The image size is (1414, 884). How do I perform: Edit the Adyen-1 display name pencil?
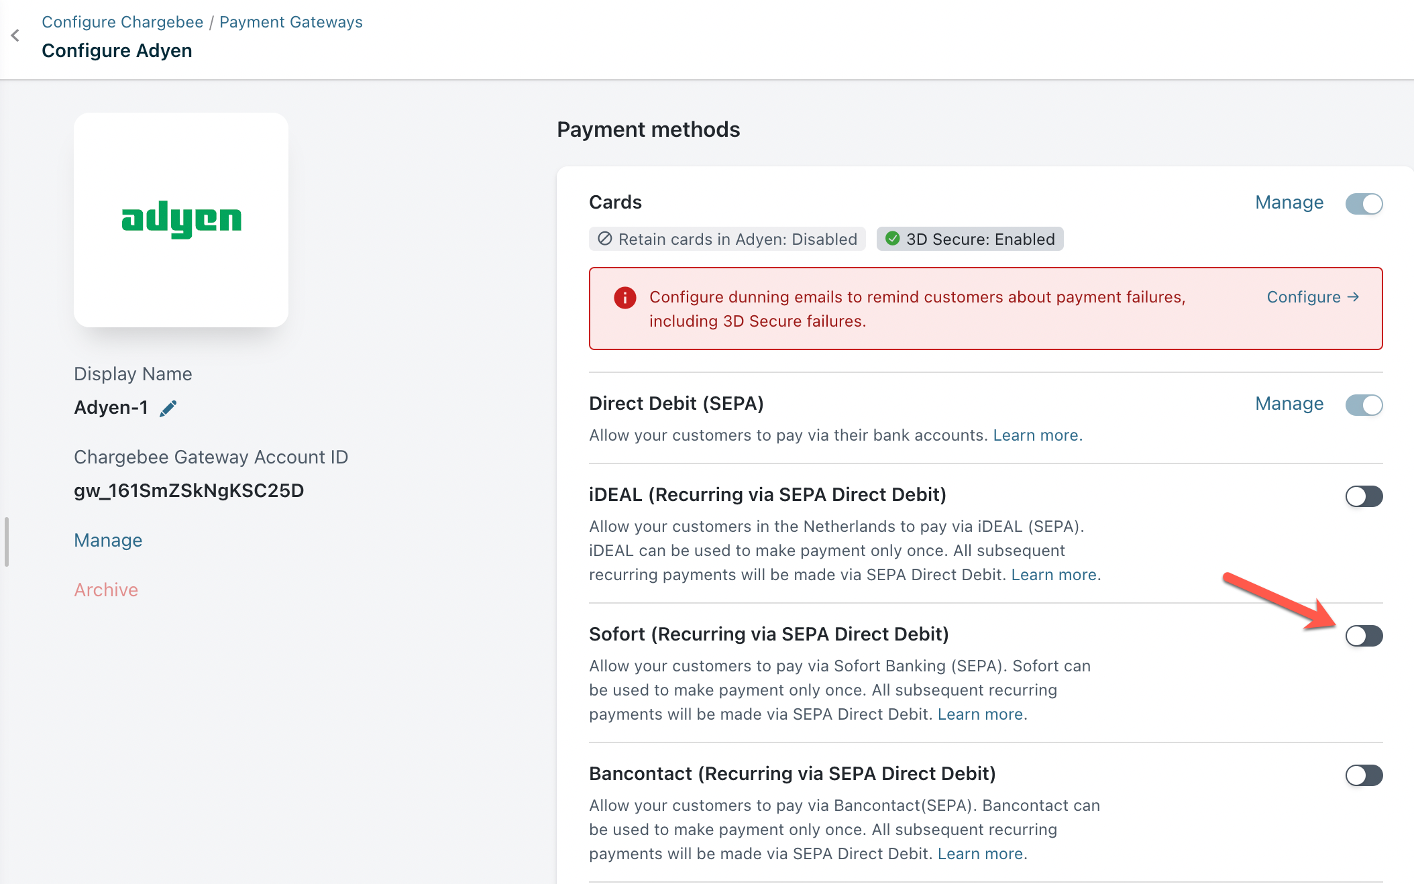point(168,408)
